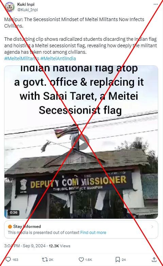Click the reply comment icon
This screenshot has width=163, height=266.
point(8,260)
